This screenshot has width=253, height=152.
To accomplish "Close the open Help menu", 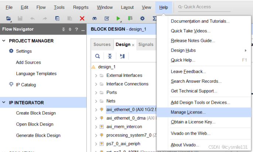I will [x=164, y=7].
